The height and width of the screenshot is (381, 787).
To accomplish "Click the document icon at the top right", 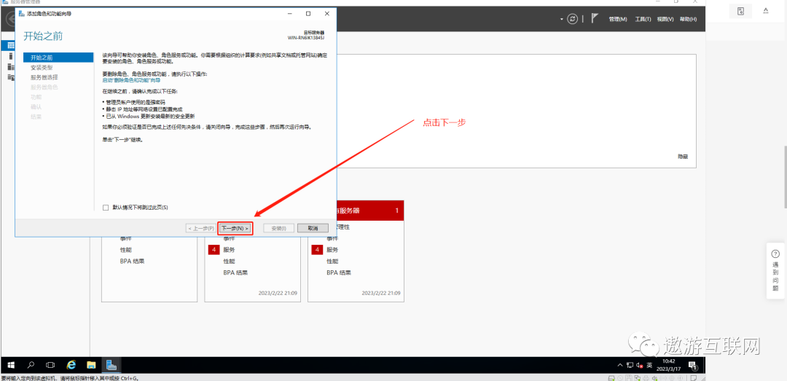I will point(741,11).
